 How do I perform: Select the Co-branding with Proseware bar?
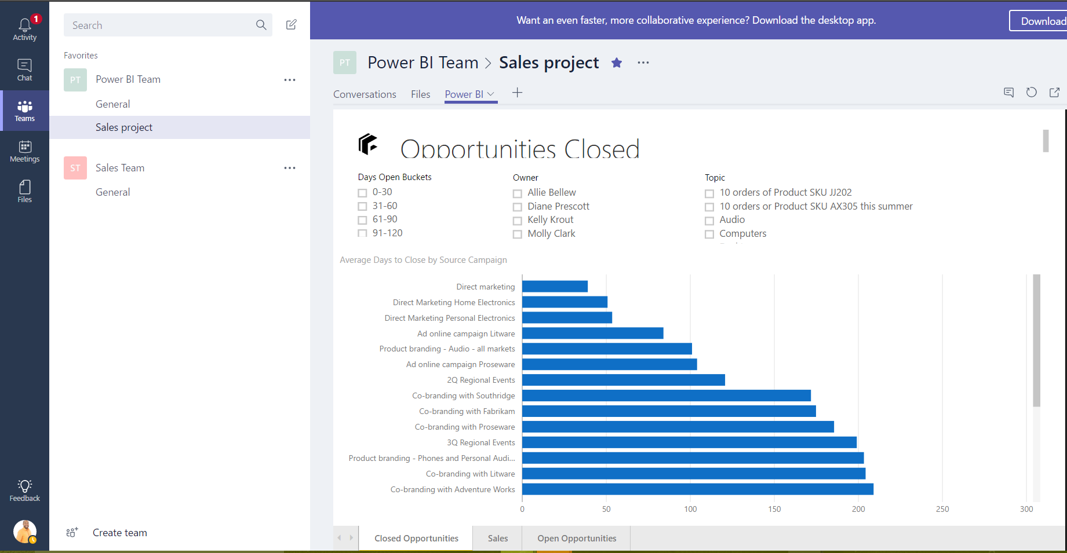(x=678, y=427)
